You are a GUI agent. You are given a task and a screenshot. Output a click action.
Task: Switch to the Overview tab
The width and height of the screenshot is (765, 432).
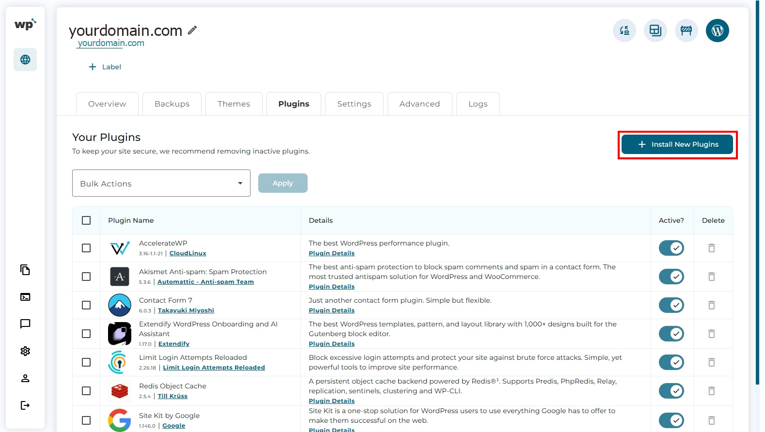coord(107,104)
